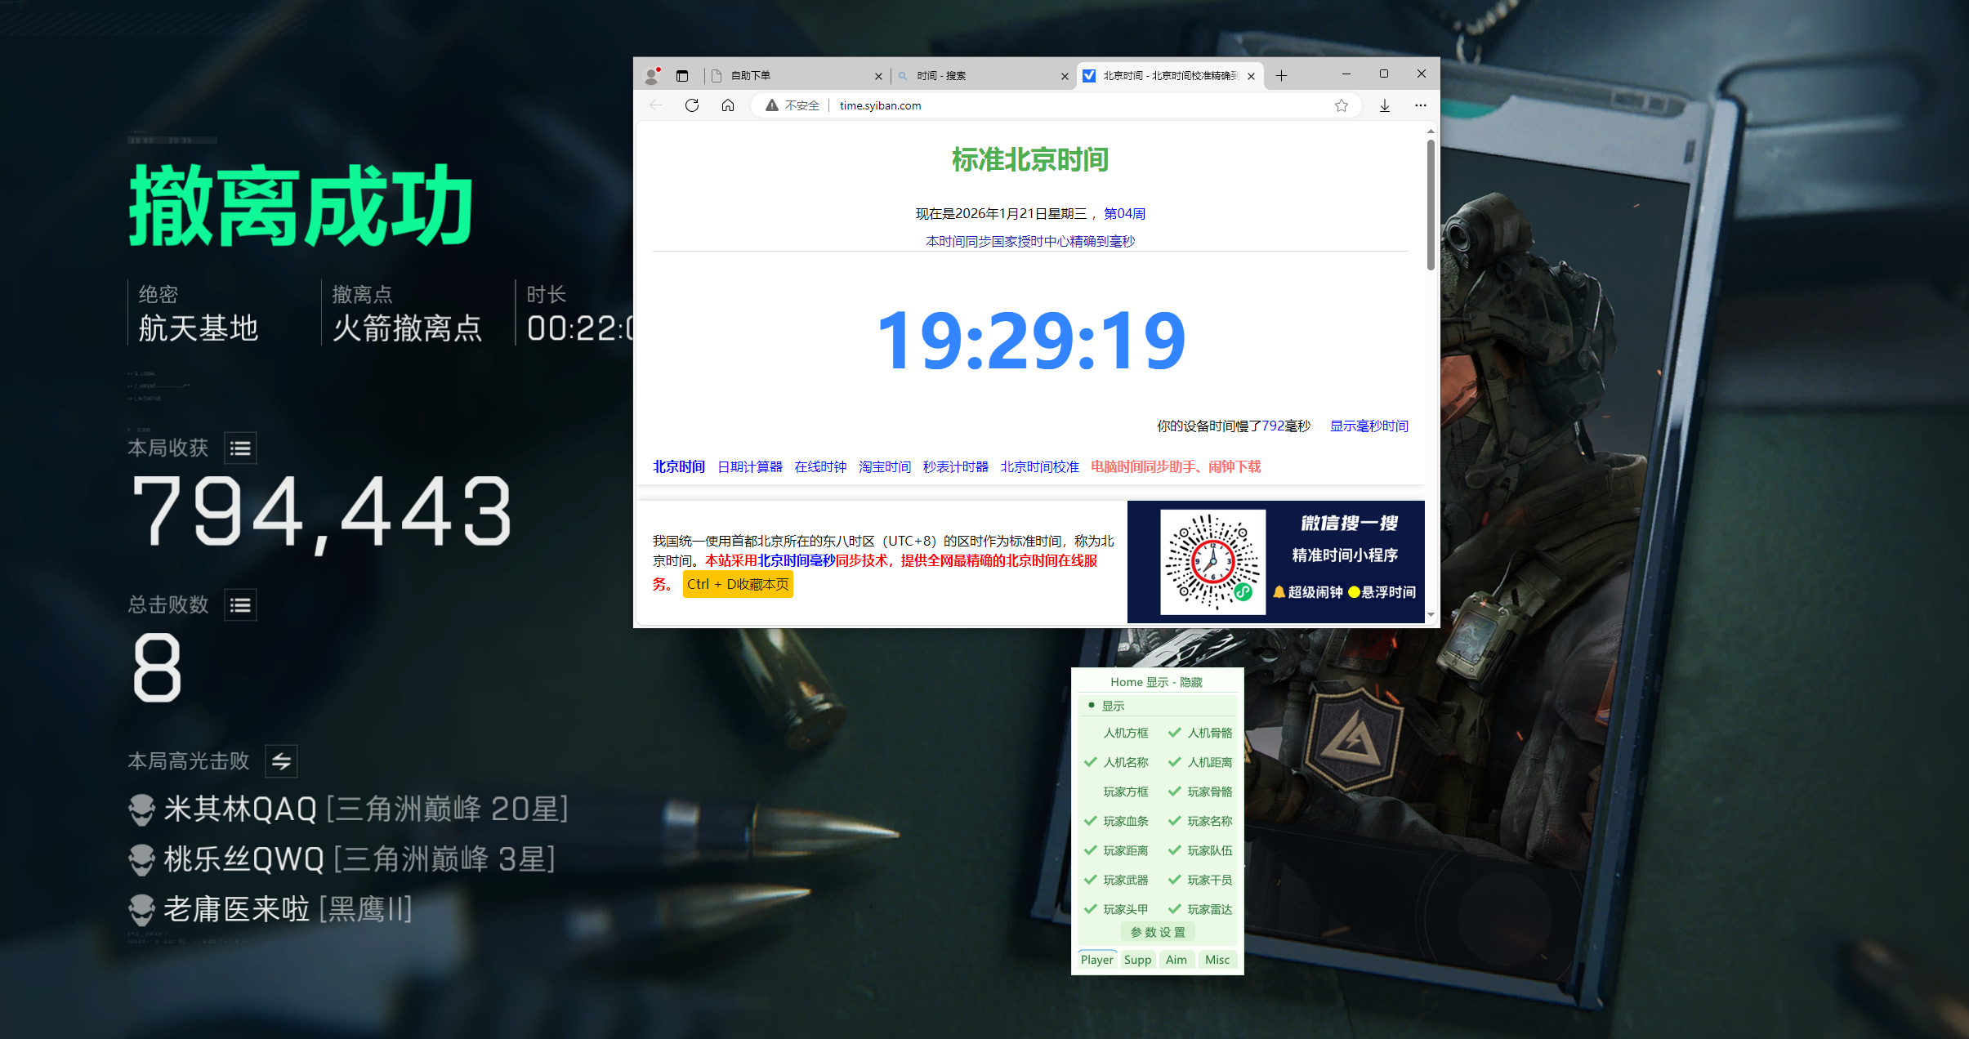Viewport: 1969px width, 1039px height.
Task: Click the 显示毫秒时间 link
Action: click(1368, 426)
